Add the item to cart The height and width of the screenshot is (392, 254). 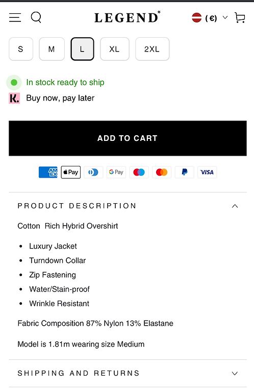128,138
